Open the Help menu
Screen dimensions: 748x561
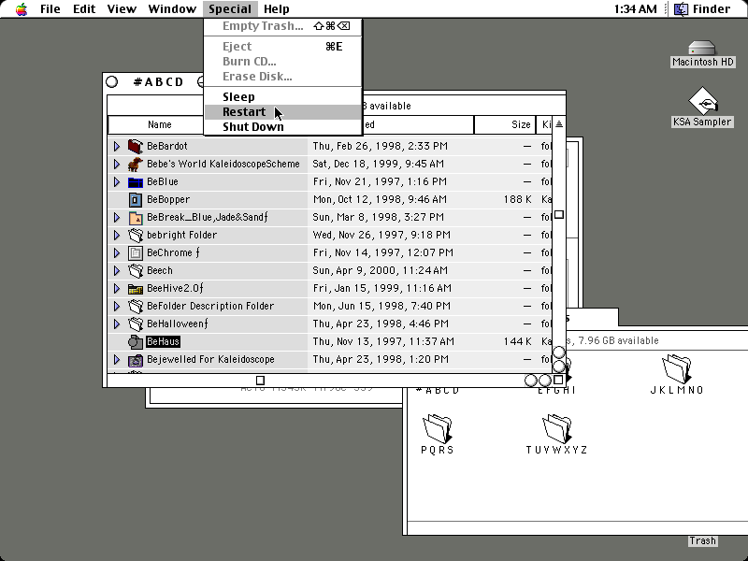(277, 9)
